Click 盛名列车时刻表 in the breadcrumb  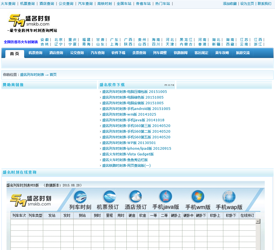click(32, 75)
